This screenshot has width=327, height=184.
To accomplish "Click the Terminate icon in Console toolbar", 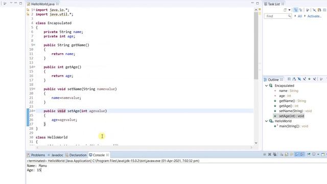I will (265, 154).
